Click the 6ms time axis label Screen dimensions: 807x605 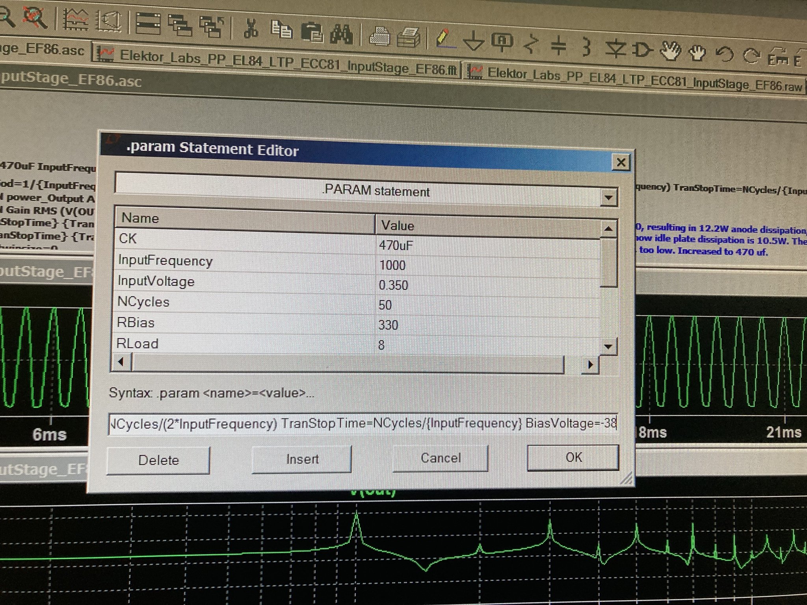pos(49,434)
